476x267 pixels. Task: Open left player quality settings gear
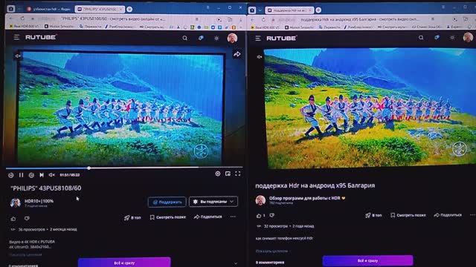pyautogui.click(x=218, y=174)
